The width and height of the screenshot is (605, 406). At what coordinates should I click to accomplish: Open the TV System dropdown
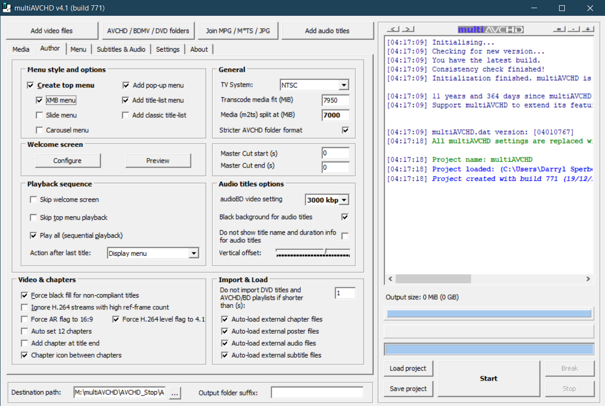(343, 86)
